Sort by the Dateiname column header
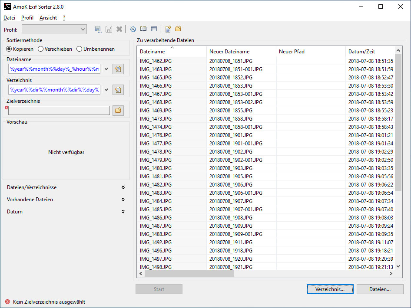This screenshot has height=308, width=411. click(x=172, y=52)
